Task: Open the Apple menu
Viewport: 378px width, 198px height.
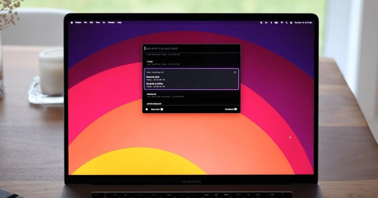Action: pos(72,22)
